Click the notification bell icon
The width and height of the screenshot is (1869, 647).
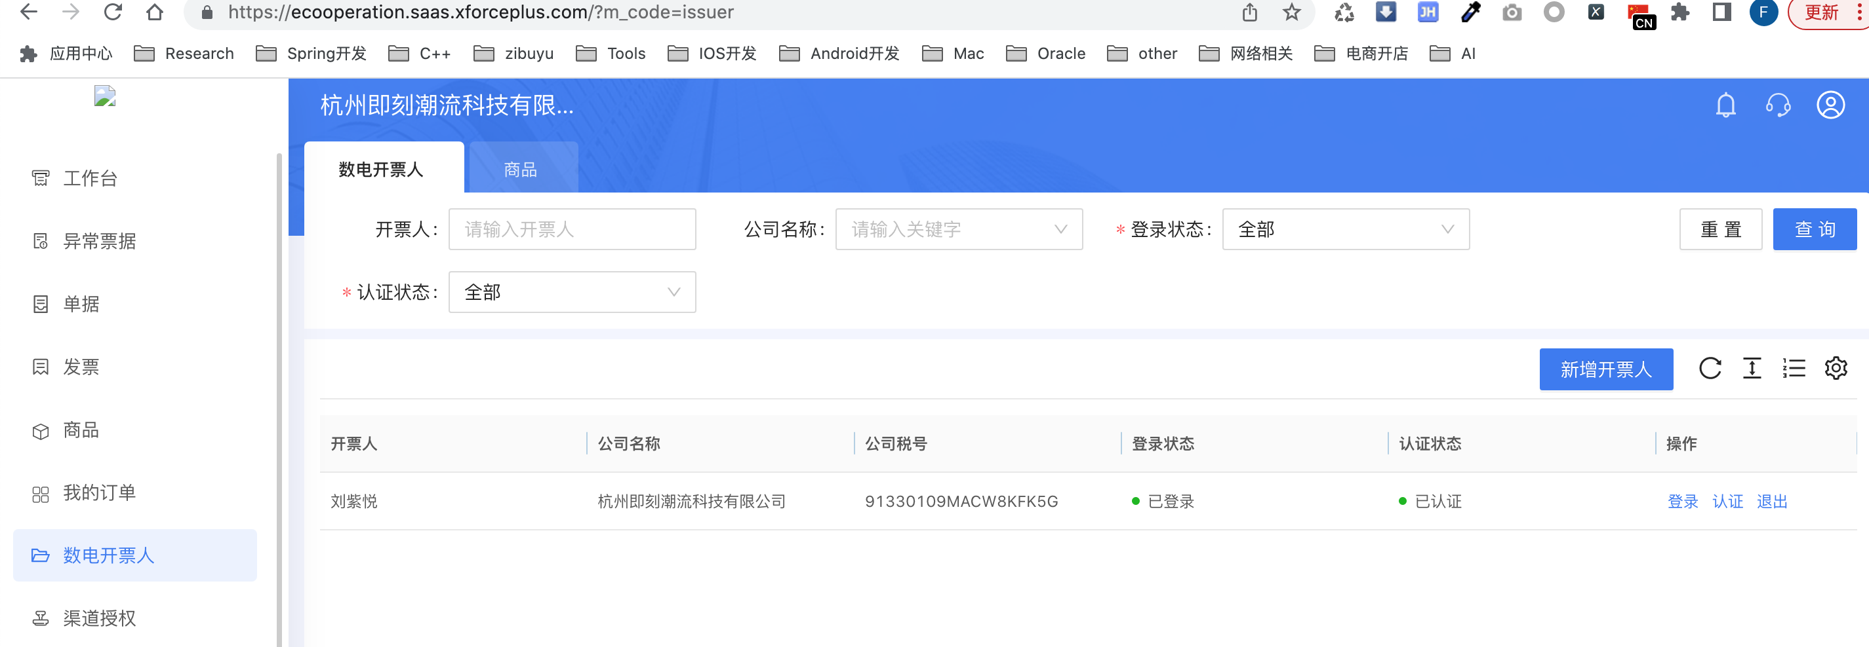pos(1725,106)
